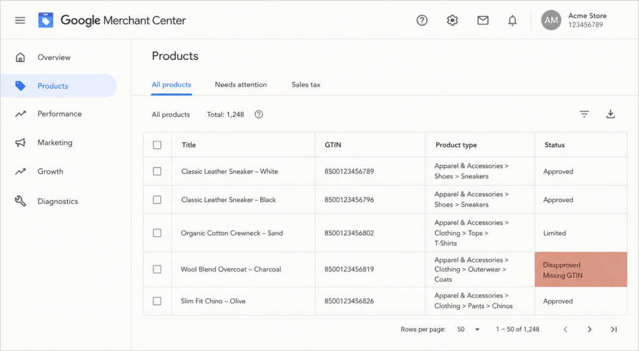Click the Diagnostics wrench icon

(x=21, y=201)
